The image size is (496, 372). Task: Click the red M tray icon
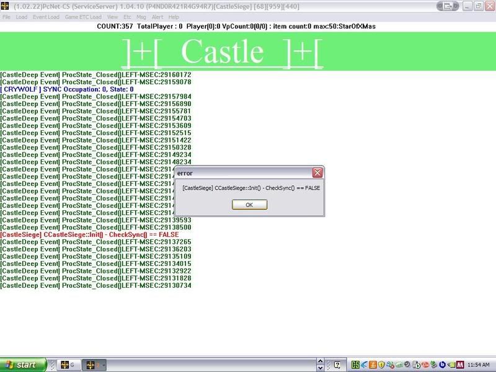pyautogui.click(x=460, y=365)
